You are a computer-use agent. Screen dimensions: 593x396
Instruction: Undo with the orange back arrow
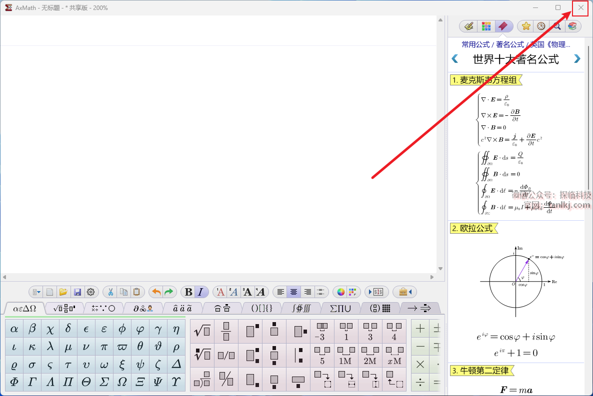(x=156, y=292)
